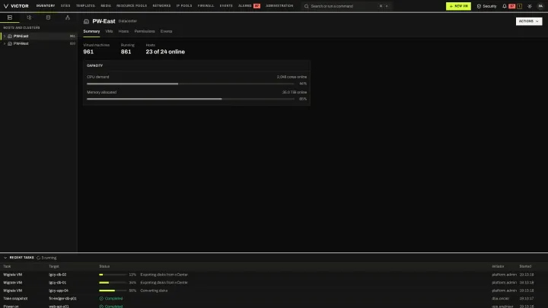Open the Firewall menu
548x308 pixels.
point(205,6)
